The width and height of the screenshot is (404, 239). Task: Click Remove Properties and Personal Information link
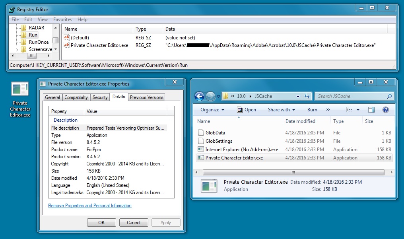click(89, 206)
